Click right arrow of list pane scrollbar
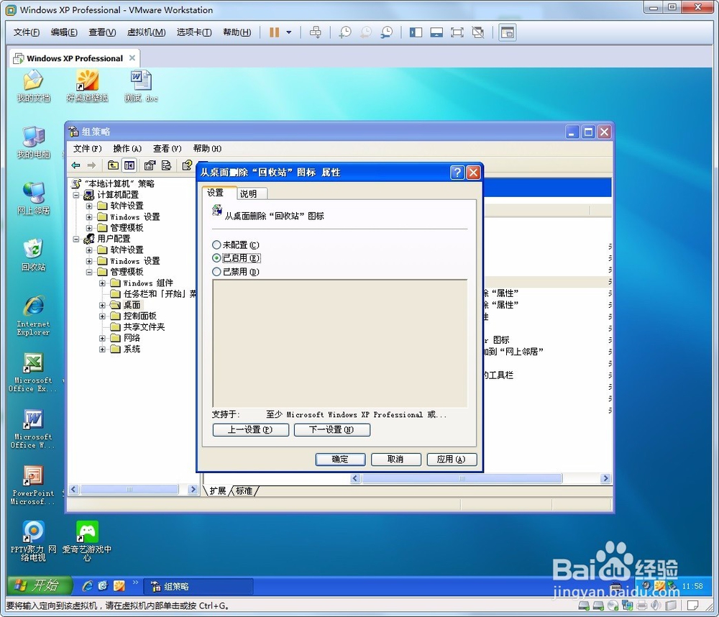Image resolution: width=719 pixels, height=617 pixels. 605,478
